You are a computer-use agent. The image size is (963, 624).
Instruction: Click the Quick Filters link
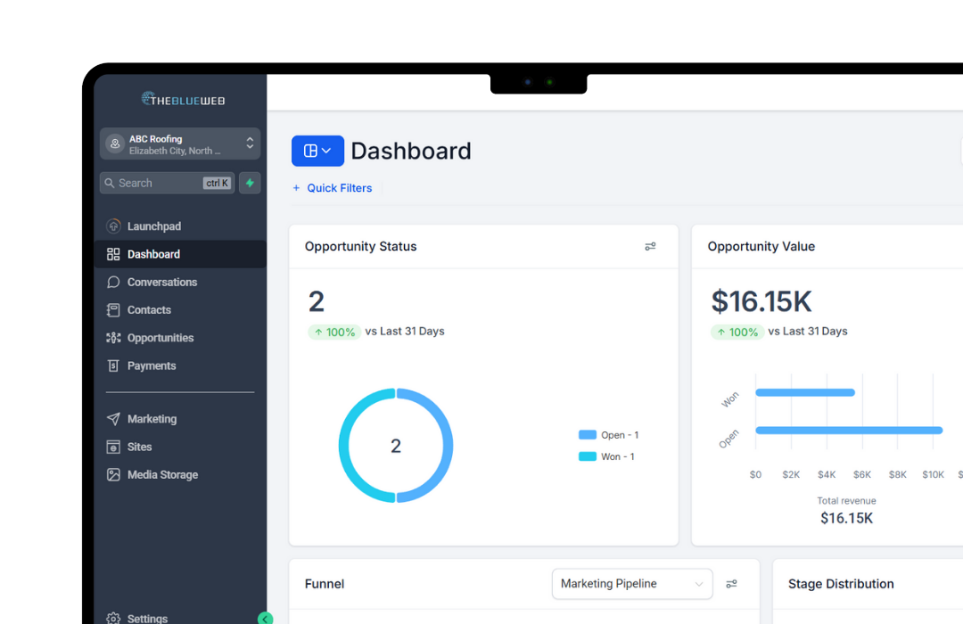pyautogui.click(x=340, y=188)
